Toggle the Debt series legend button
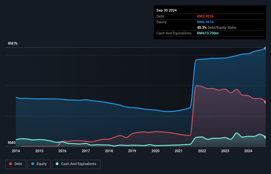271x174 pixels. point(16,164)
